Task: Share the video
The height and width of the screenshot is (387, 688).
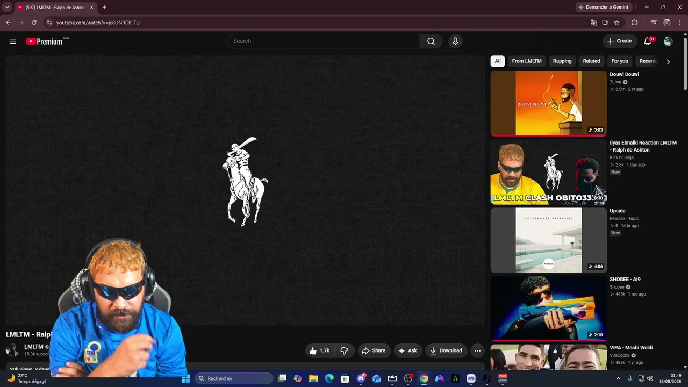Action: tap(374, 350)
